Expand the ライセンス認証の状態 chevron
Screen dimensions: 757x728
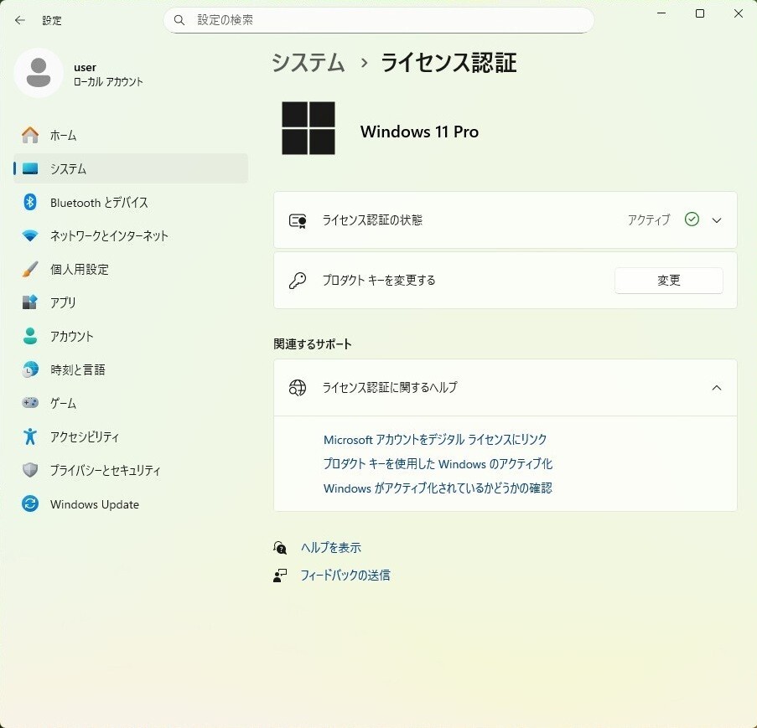click(716, 220)
